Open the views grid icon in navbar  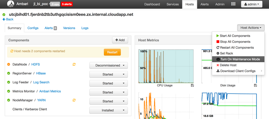tap(233, 4)
